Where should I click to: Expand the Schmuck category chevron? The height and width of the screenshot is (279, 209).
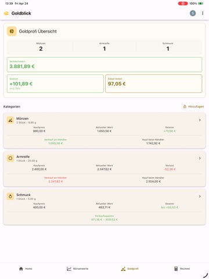point(200,196)
